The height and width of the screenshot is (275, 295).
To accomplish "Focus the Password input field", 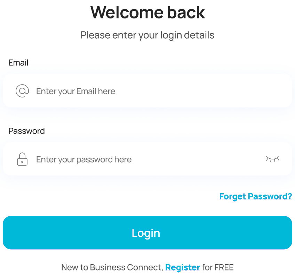I will pos(147,159).
